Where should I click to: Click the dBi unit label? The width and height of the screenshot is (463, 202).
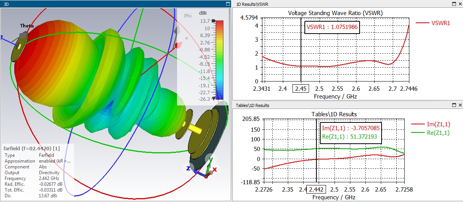point(203,13)
